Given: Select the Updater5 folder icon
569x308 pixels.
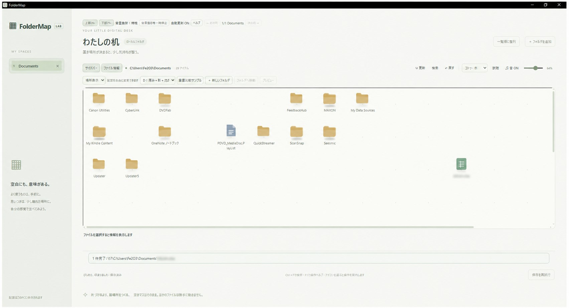Looking at the screenshot, I should (132, 164).
